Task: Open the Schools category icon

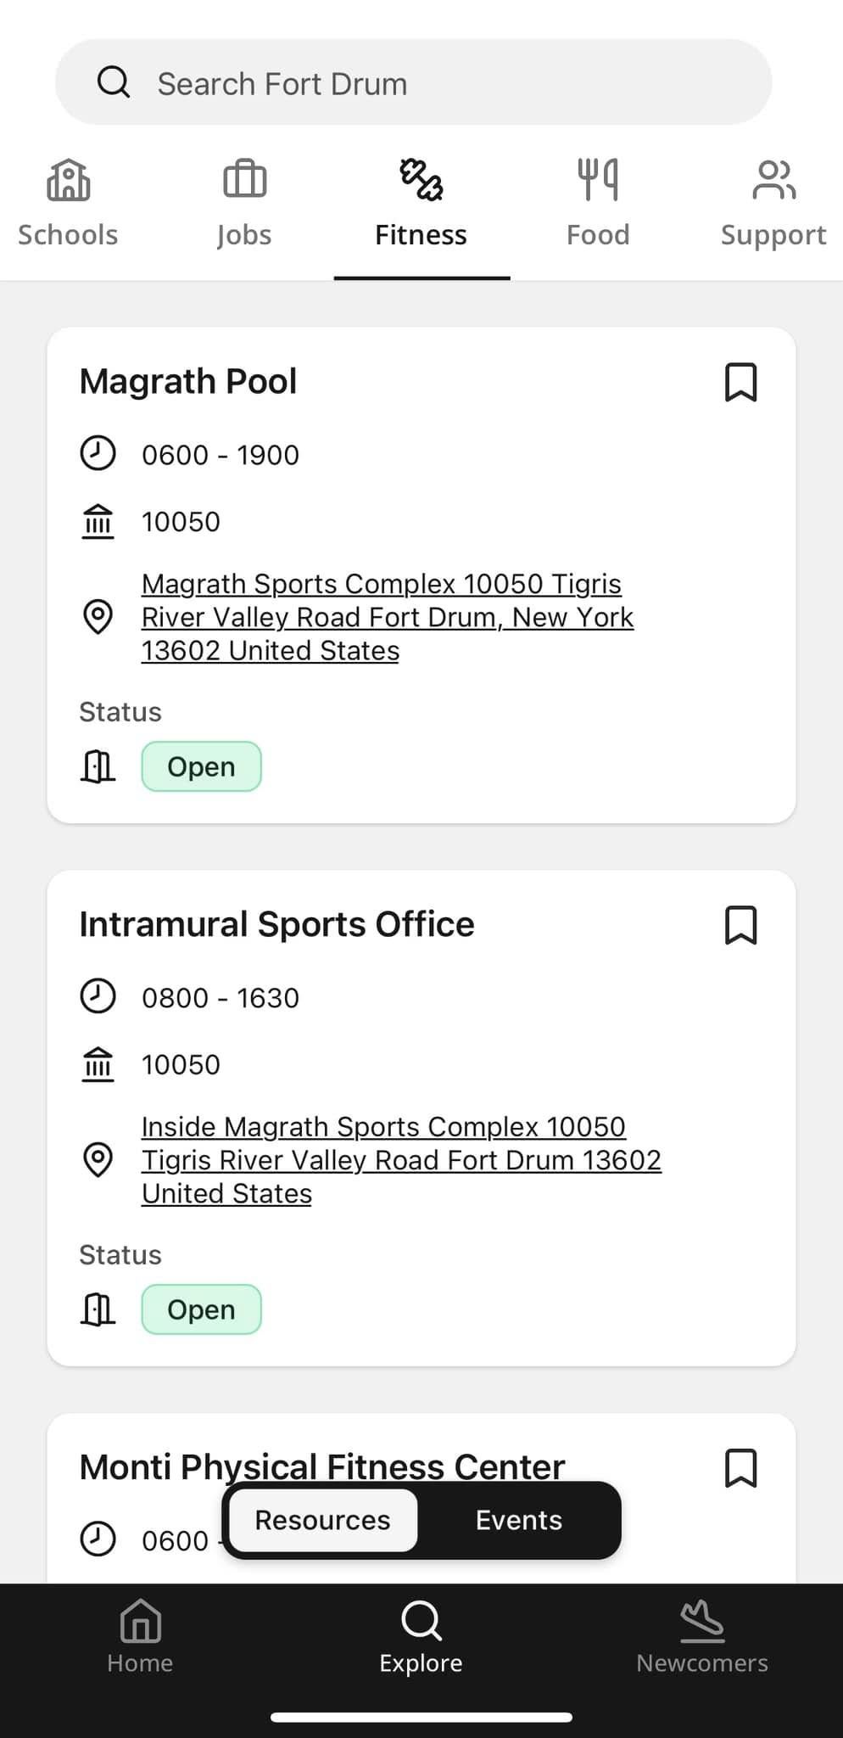Action: 68,180
